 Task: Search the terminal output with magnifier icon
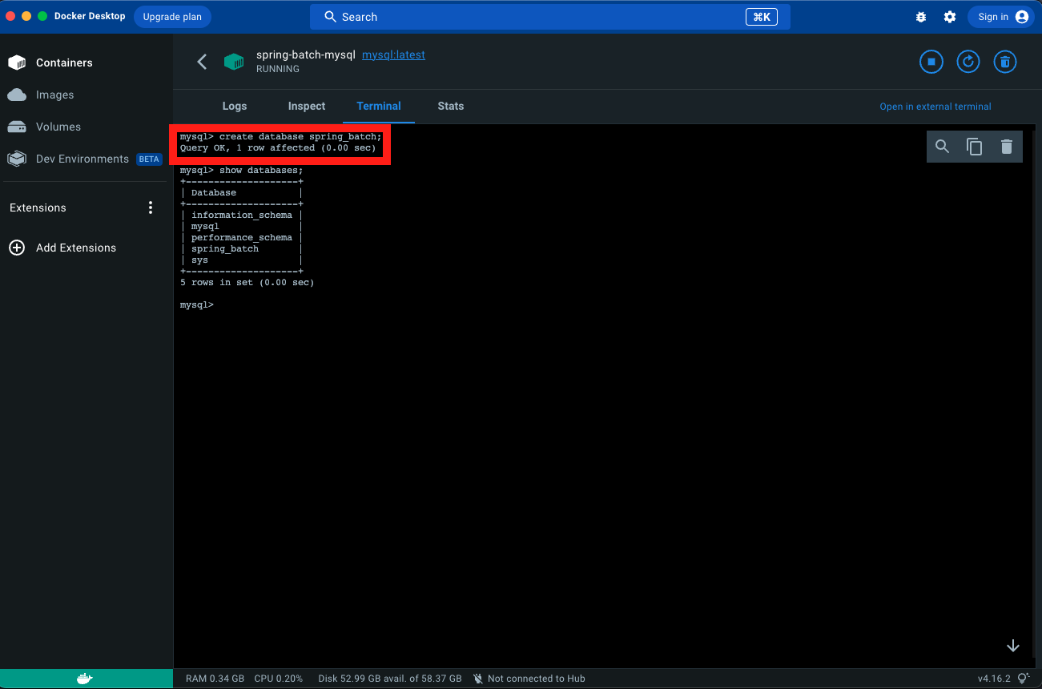[x=943, y=147]
